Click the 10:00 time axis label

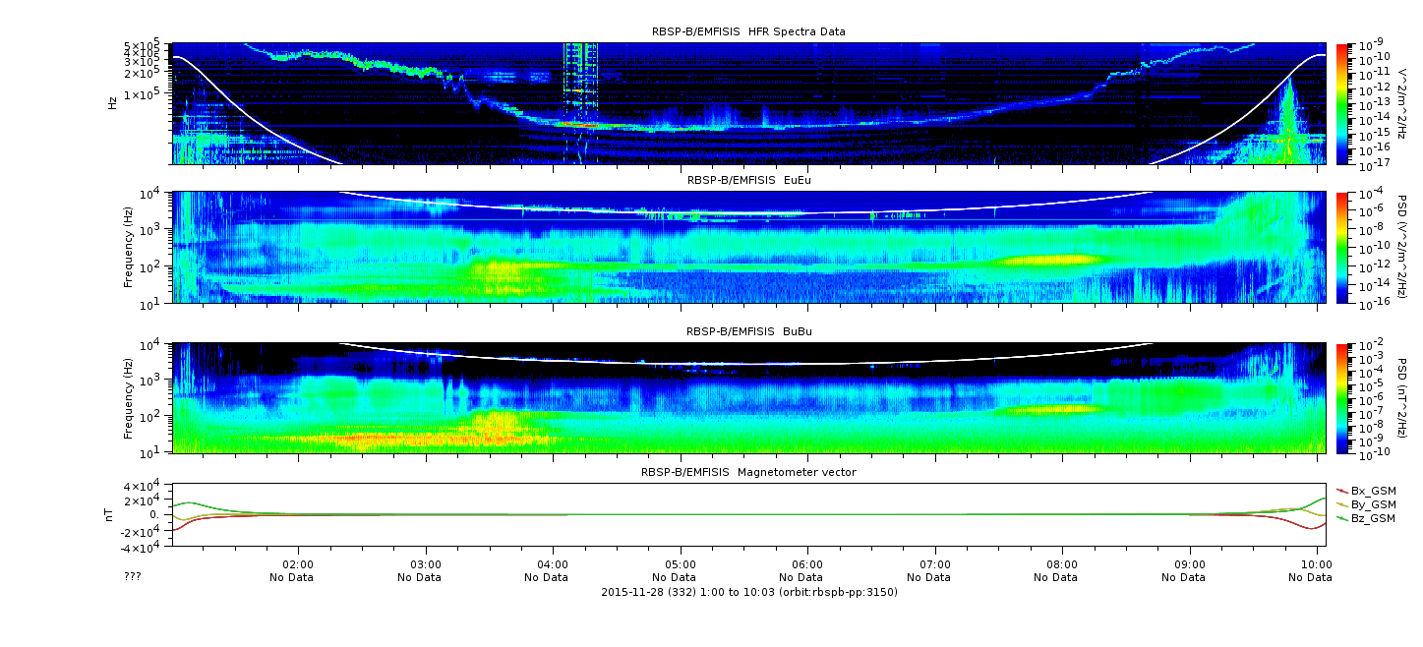(1316, 565)
